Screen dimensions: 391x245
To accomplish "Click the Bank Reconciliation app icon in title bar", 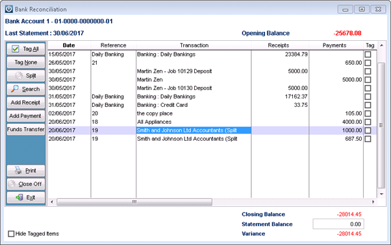I will click(x=9, y=9).
